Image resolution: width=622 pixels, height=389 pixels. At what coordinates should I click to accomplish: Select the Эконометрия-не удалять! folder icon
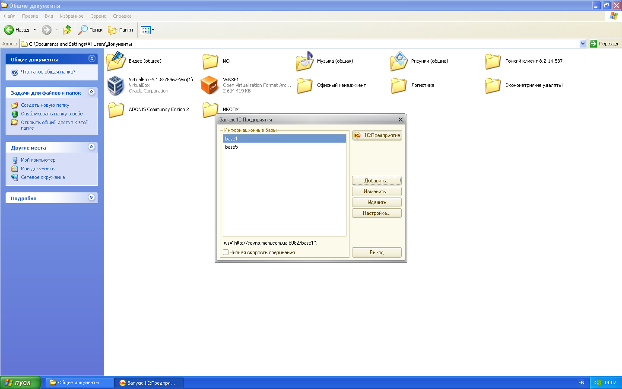point(493,85)
